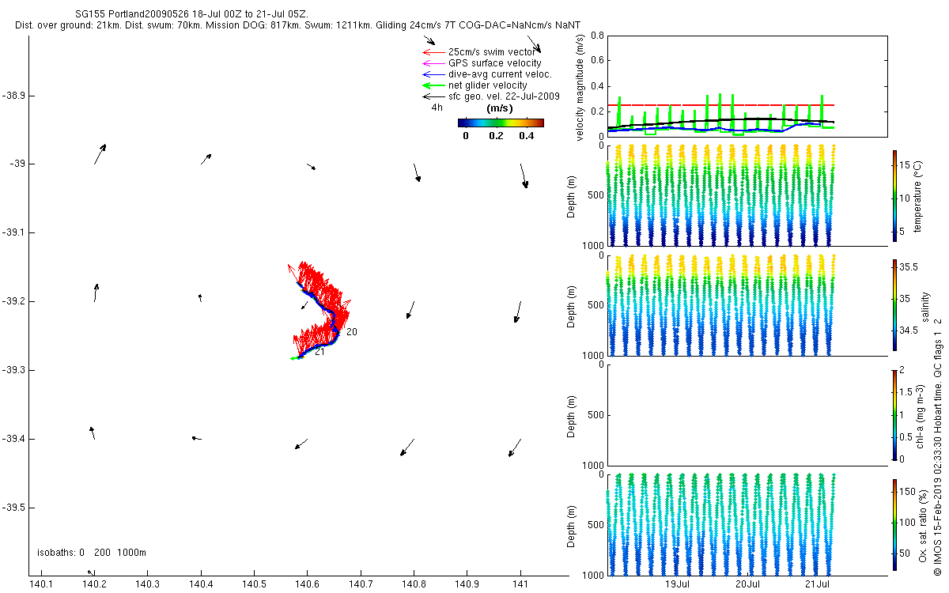Click the velocity colorbar tick label '0.2'

[x=496, y=136]
